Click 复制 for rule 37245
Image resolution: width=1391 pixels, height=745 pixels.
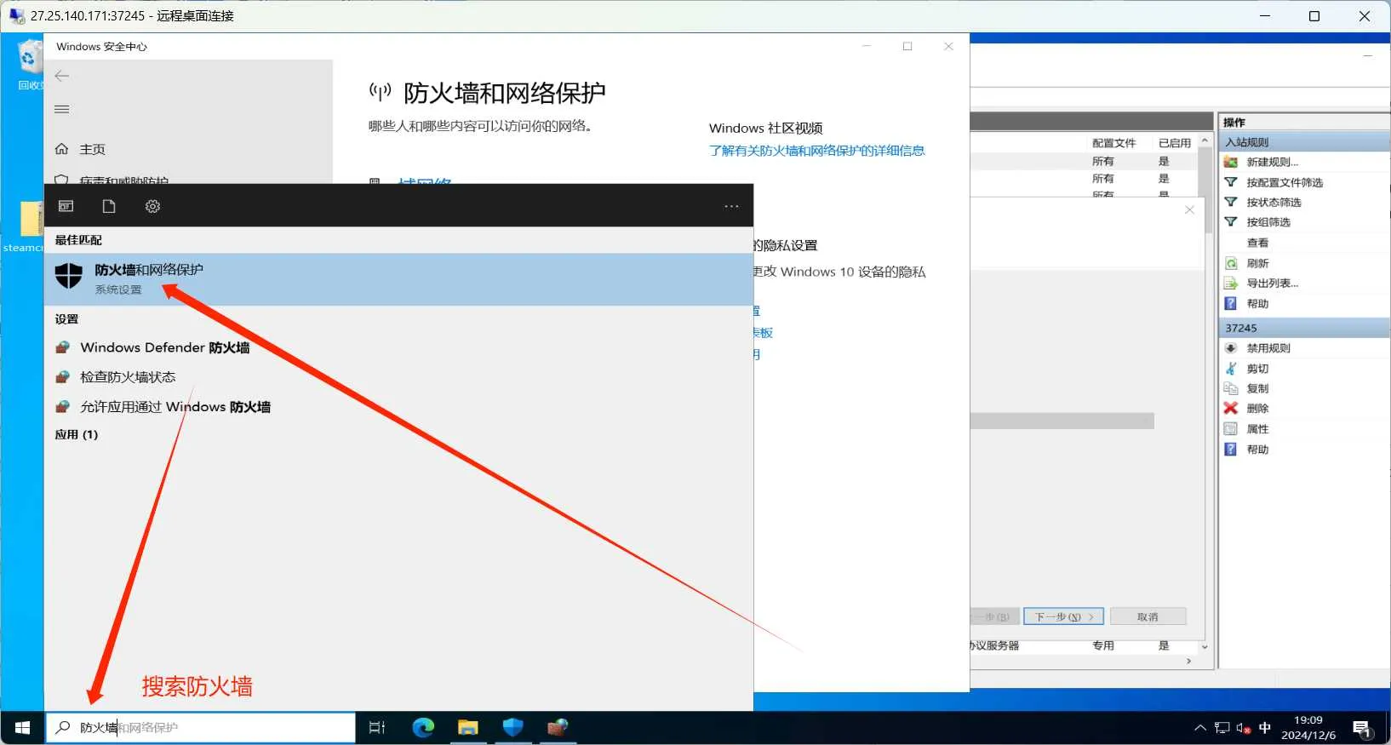tap(1257, 388)
